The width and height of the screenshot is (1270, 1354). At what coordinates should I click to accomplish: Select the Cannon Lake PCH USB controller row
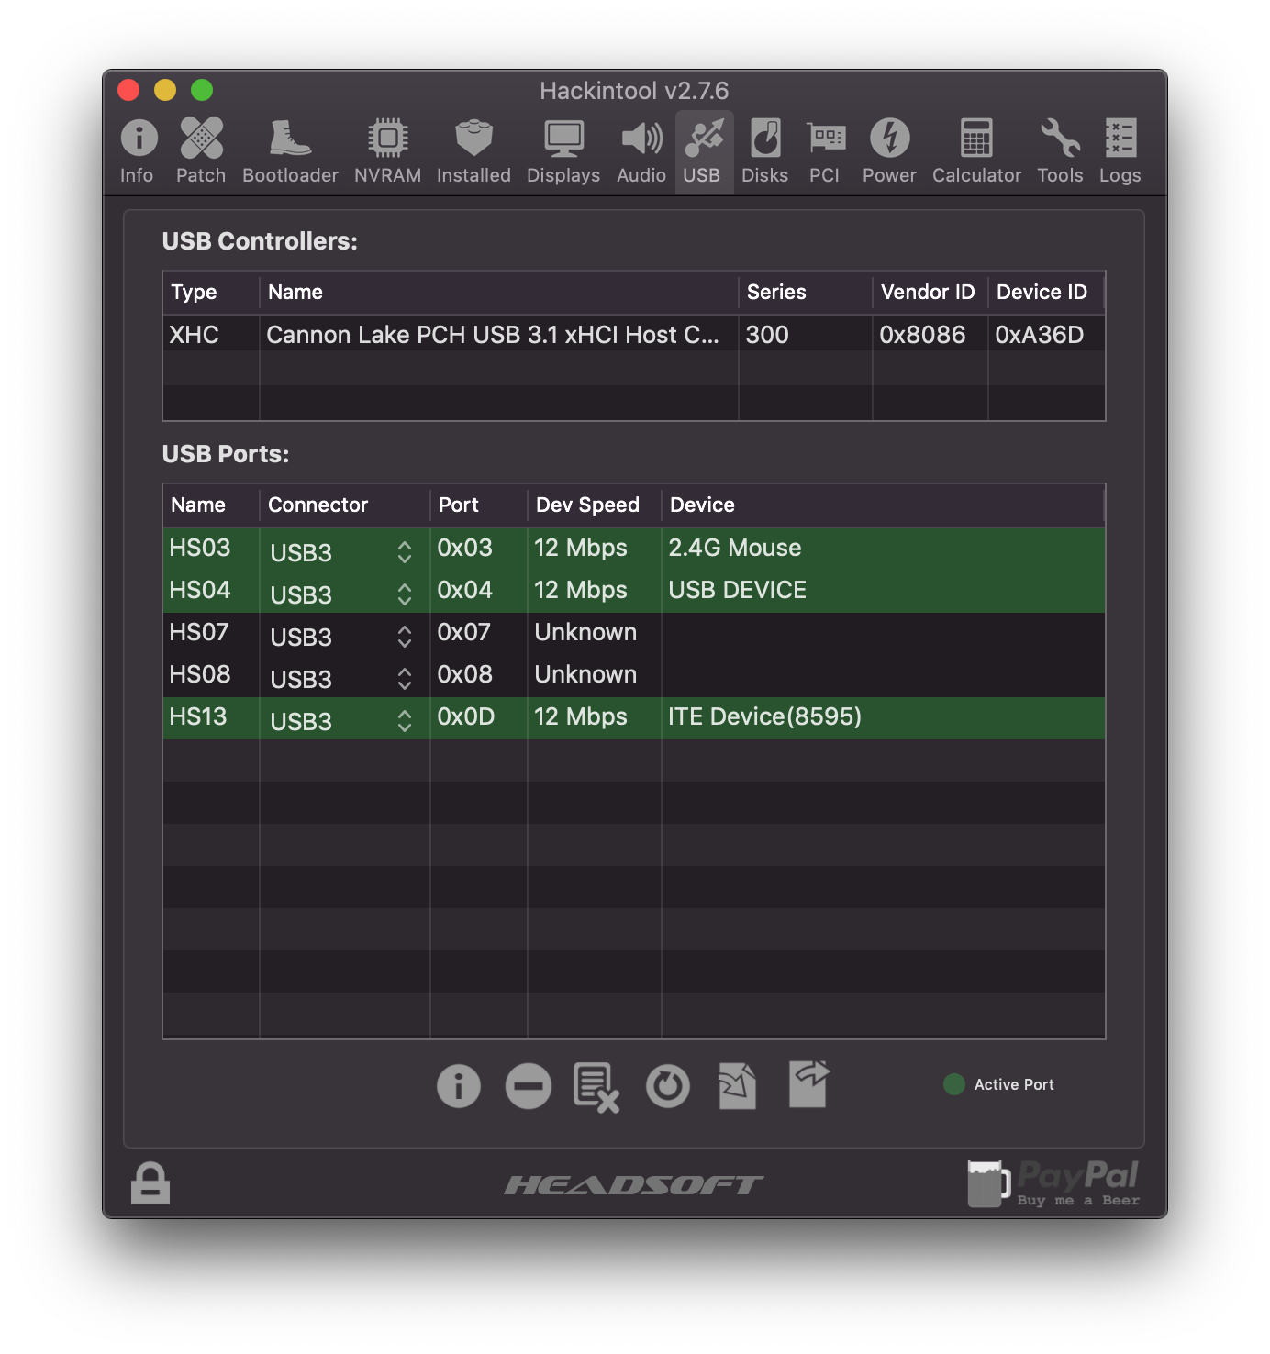634,334
